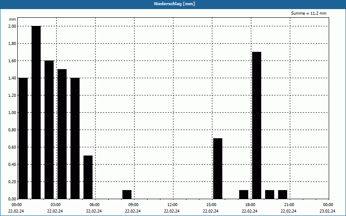Click the "15:00" time label
346x216 pixels.
coord(211,205)
